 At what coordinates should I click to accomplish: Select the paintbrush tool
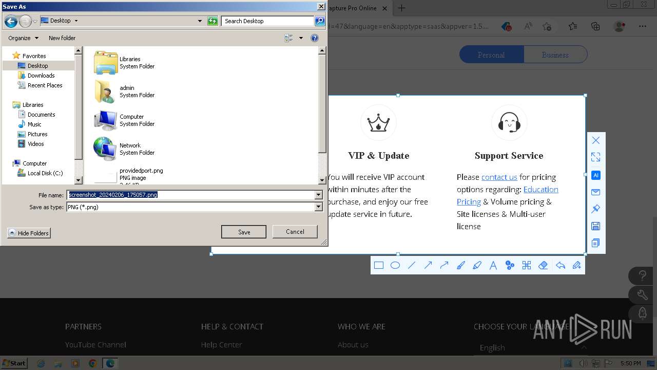[x=461, y=265]
